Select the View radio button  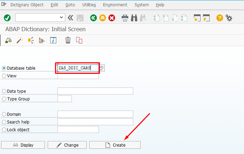coord(4,76)
